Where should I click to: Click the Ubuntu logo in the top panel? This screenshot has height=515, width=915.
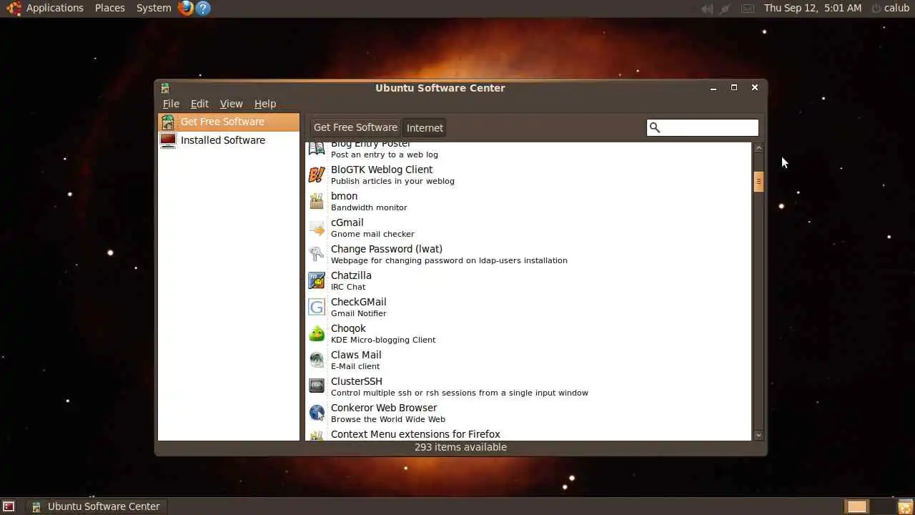coord(14,8)
